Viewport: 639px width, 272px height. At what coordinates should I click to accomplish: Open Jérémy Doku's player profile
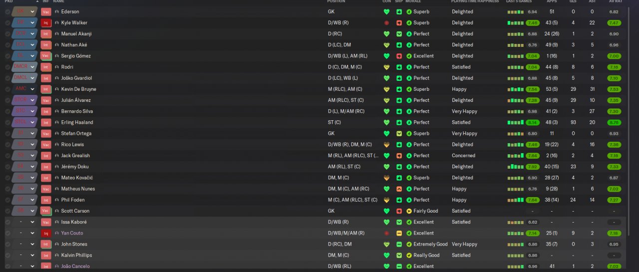point(75,167)
